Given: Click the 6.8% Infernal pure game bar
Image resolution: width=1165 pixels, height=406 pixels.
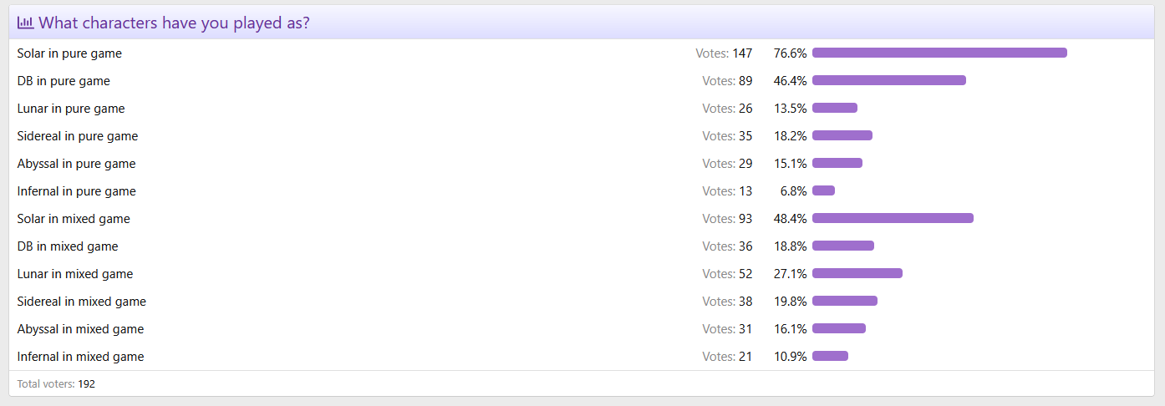Looking at the screenshot, I should [x=823, y=190].
